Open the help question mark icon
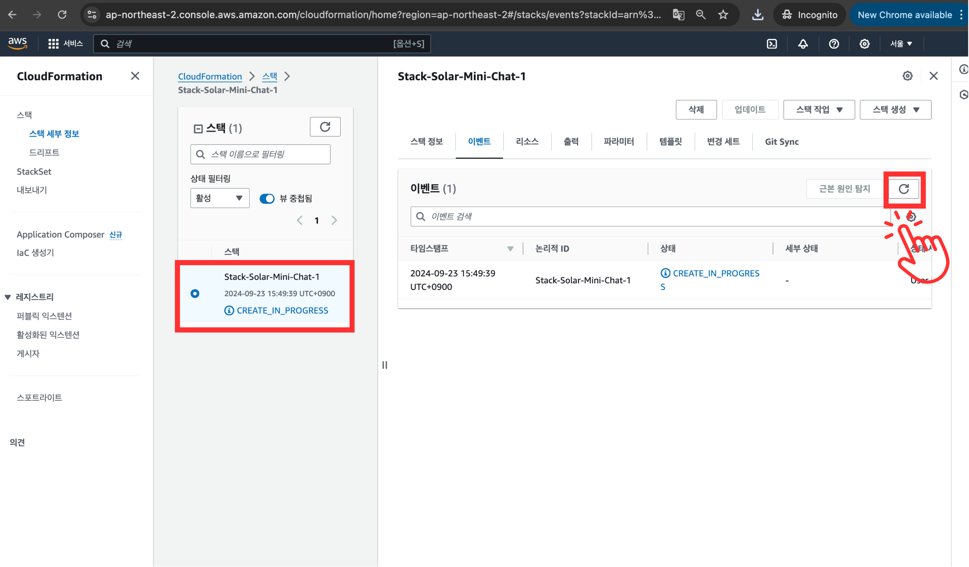969x567 pixels. click(x=834, y=44)
